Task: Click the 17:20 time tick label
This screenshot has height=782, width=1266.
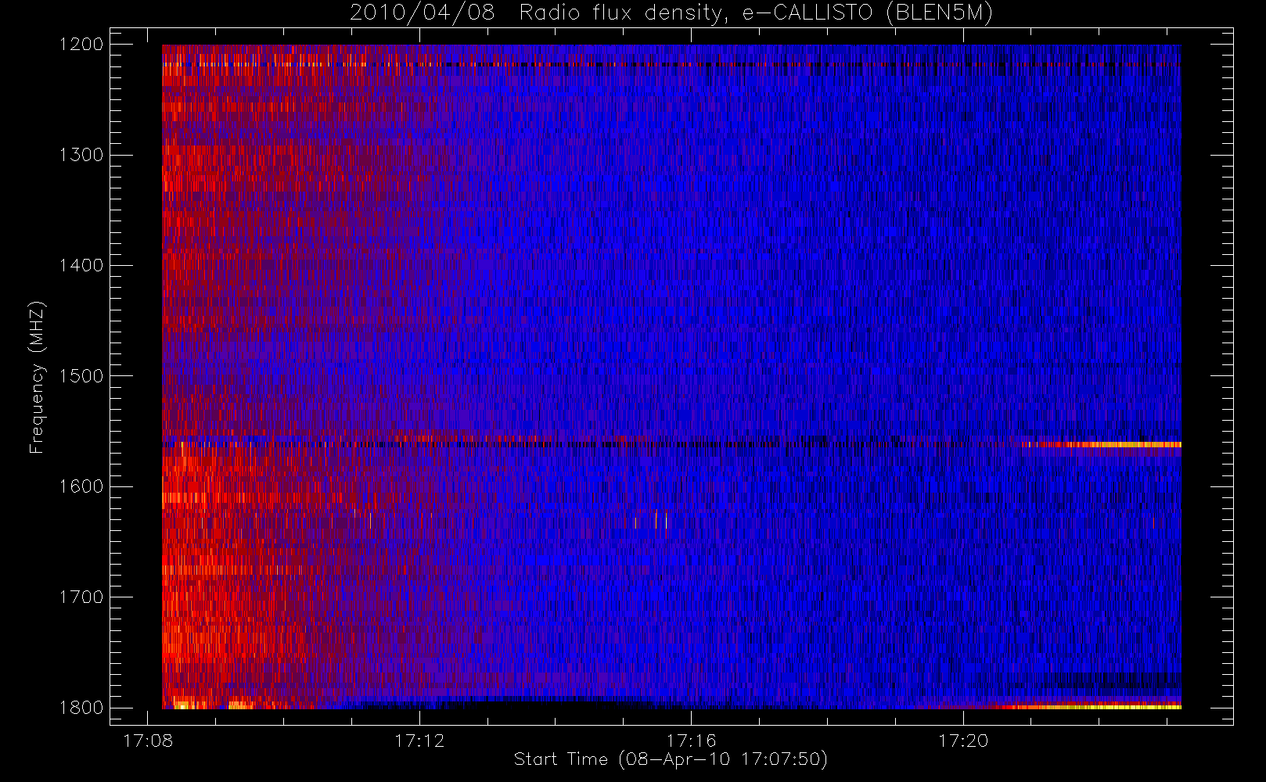Action: tap(963, 741)
